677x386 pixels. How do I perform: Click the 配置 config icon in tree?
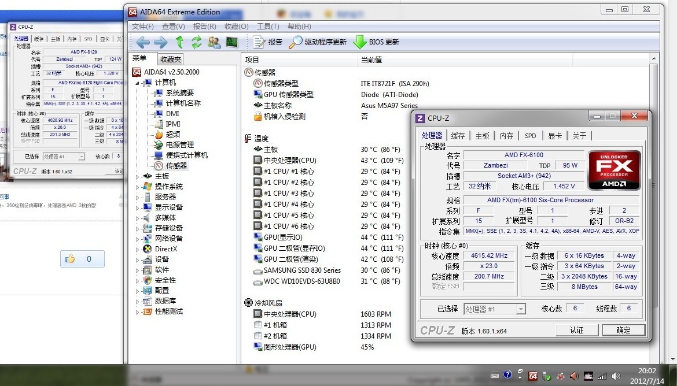coord(148,290)
